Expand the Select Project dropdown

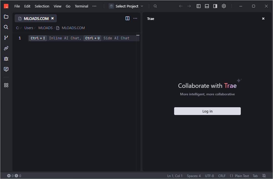pos(126,6)
